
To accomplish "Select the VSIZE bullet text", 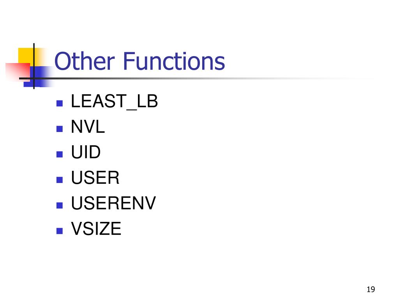I will (x=96, y=228).
